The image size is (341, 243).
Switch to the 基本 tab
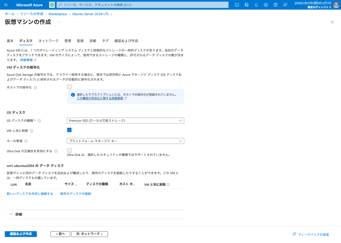[x=10, y=41]
